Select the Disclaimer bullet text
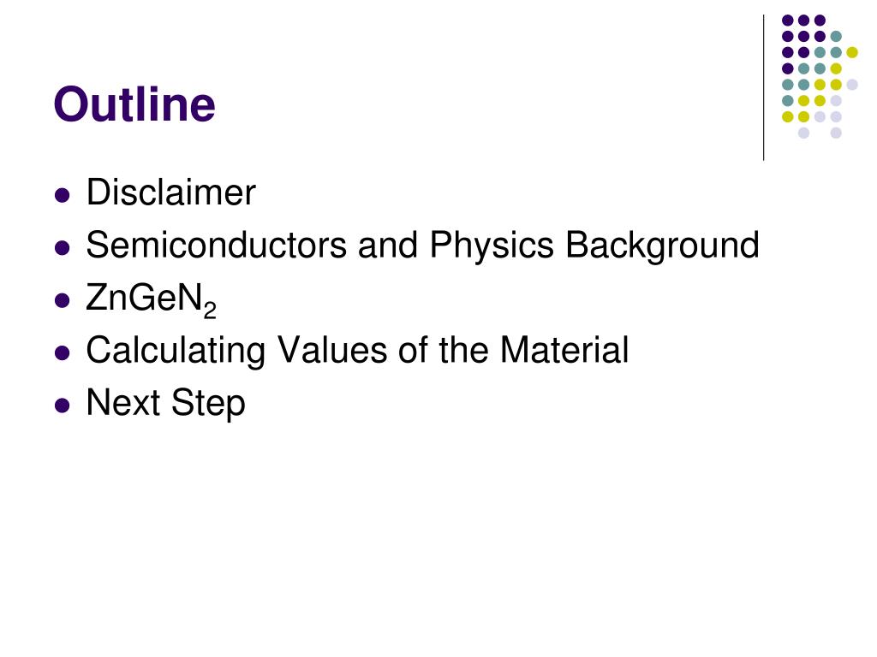This screenshot has height=657, width=877. pyautogui.click(x=170, y=192)
